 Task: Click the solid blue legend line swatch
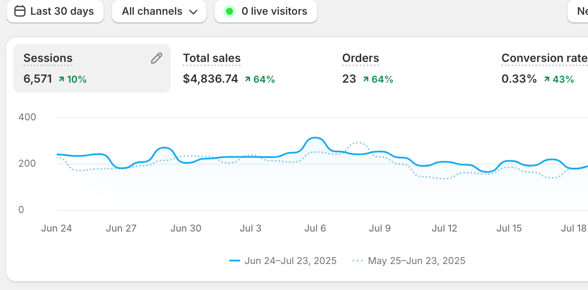tap(235, 261)
